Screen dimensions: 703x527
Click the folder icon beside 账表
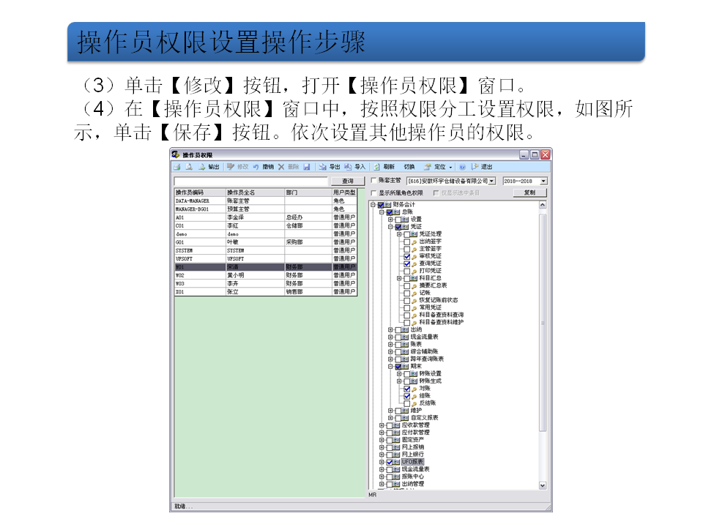[405, 345]
